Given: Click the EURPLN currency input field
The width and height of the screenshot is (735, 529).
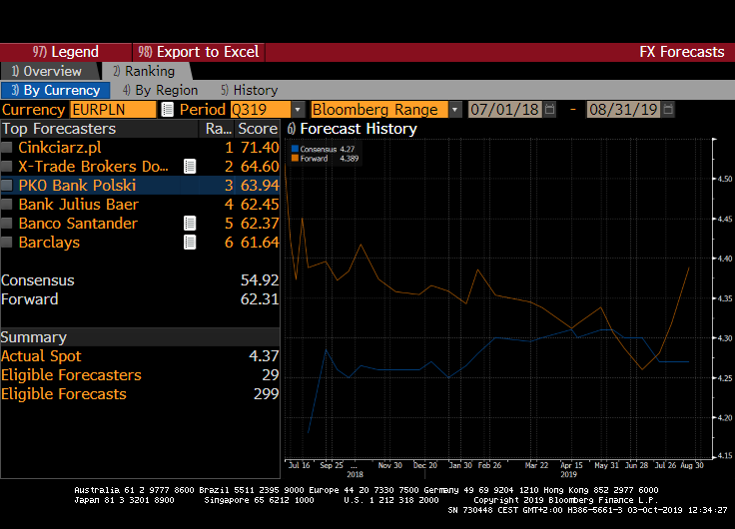Looking at the screenshot, I should pos(113,110).
